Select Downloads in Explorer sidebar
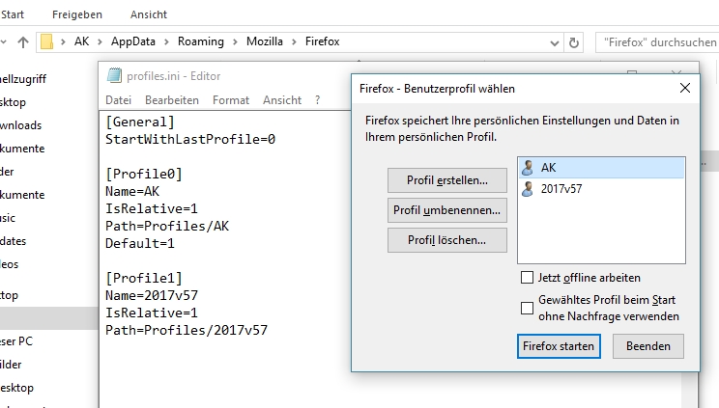 pos(20,125)
